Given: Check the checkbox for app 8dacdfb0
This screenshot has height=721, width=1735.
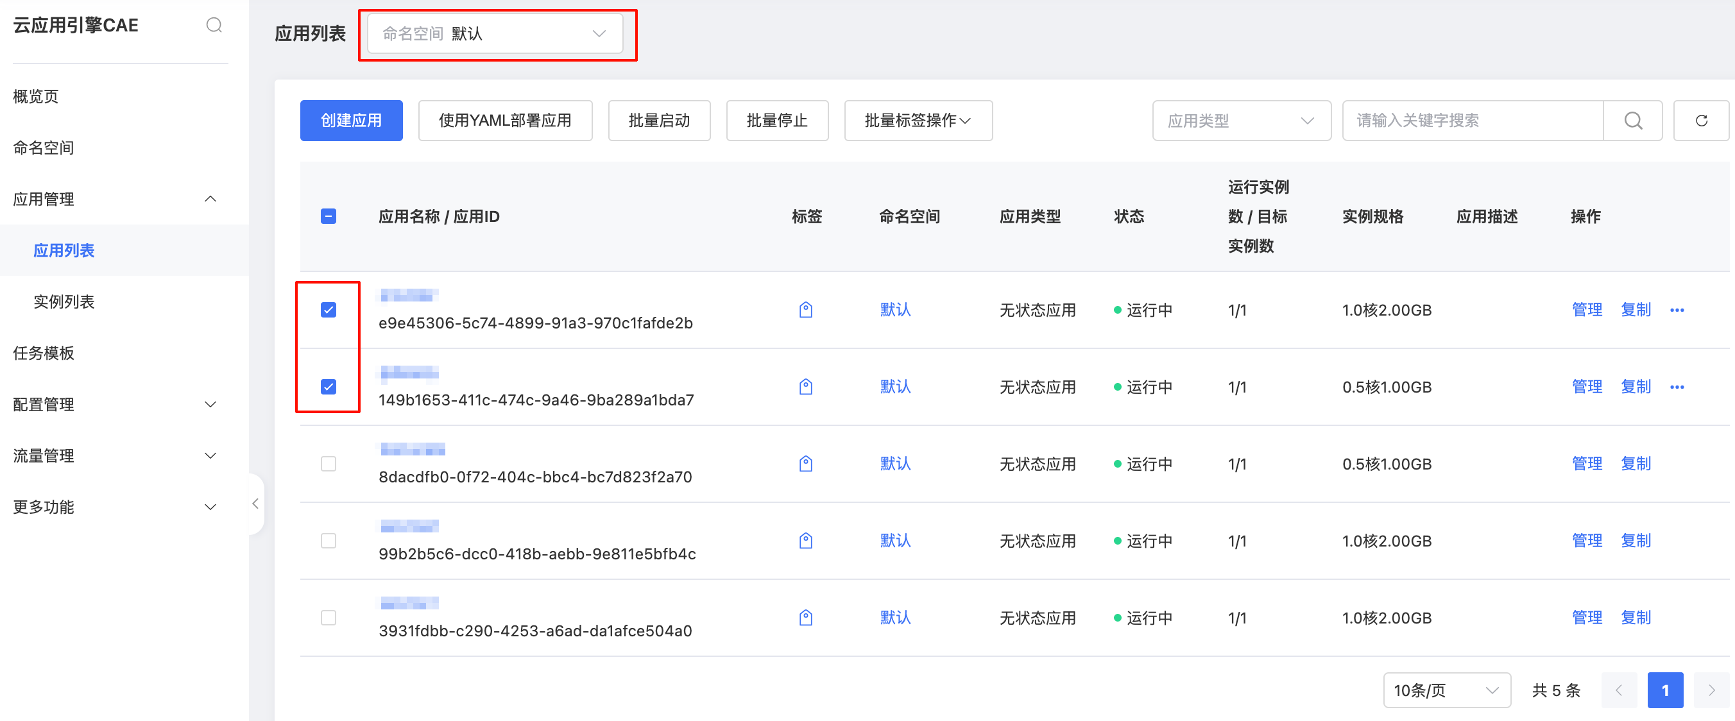Looking at the screenshot, I should point(329,464).
